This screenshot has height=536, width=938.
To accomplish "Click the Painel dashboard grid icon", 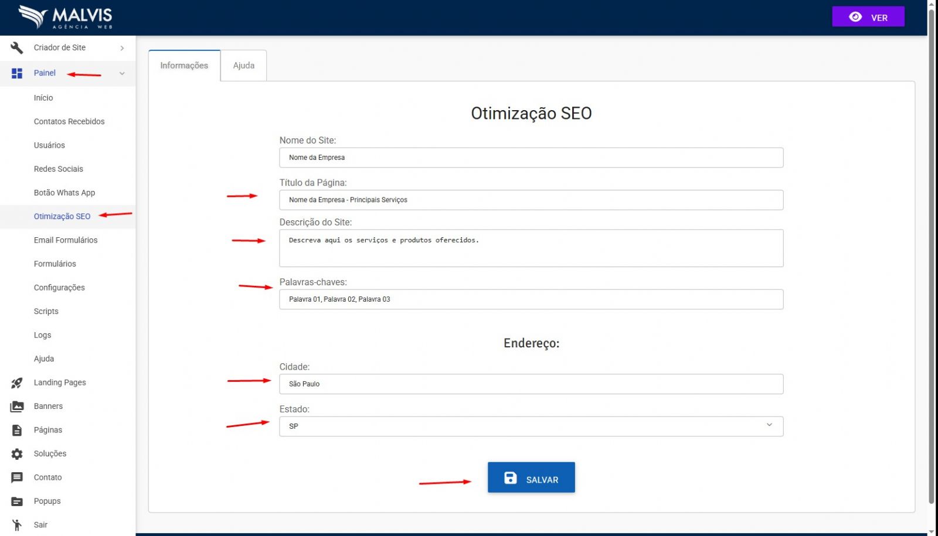I will [x=16, y=73].
